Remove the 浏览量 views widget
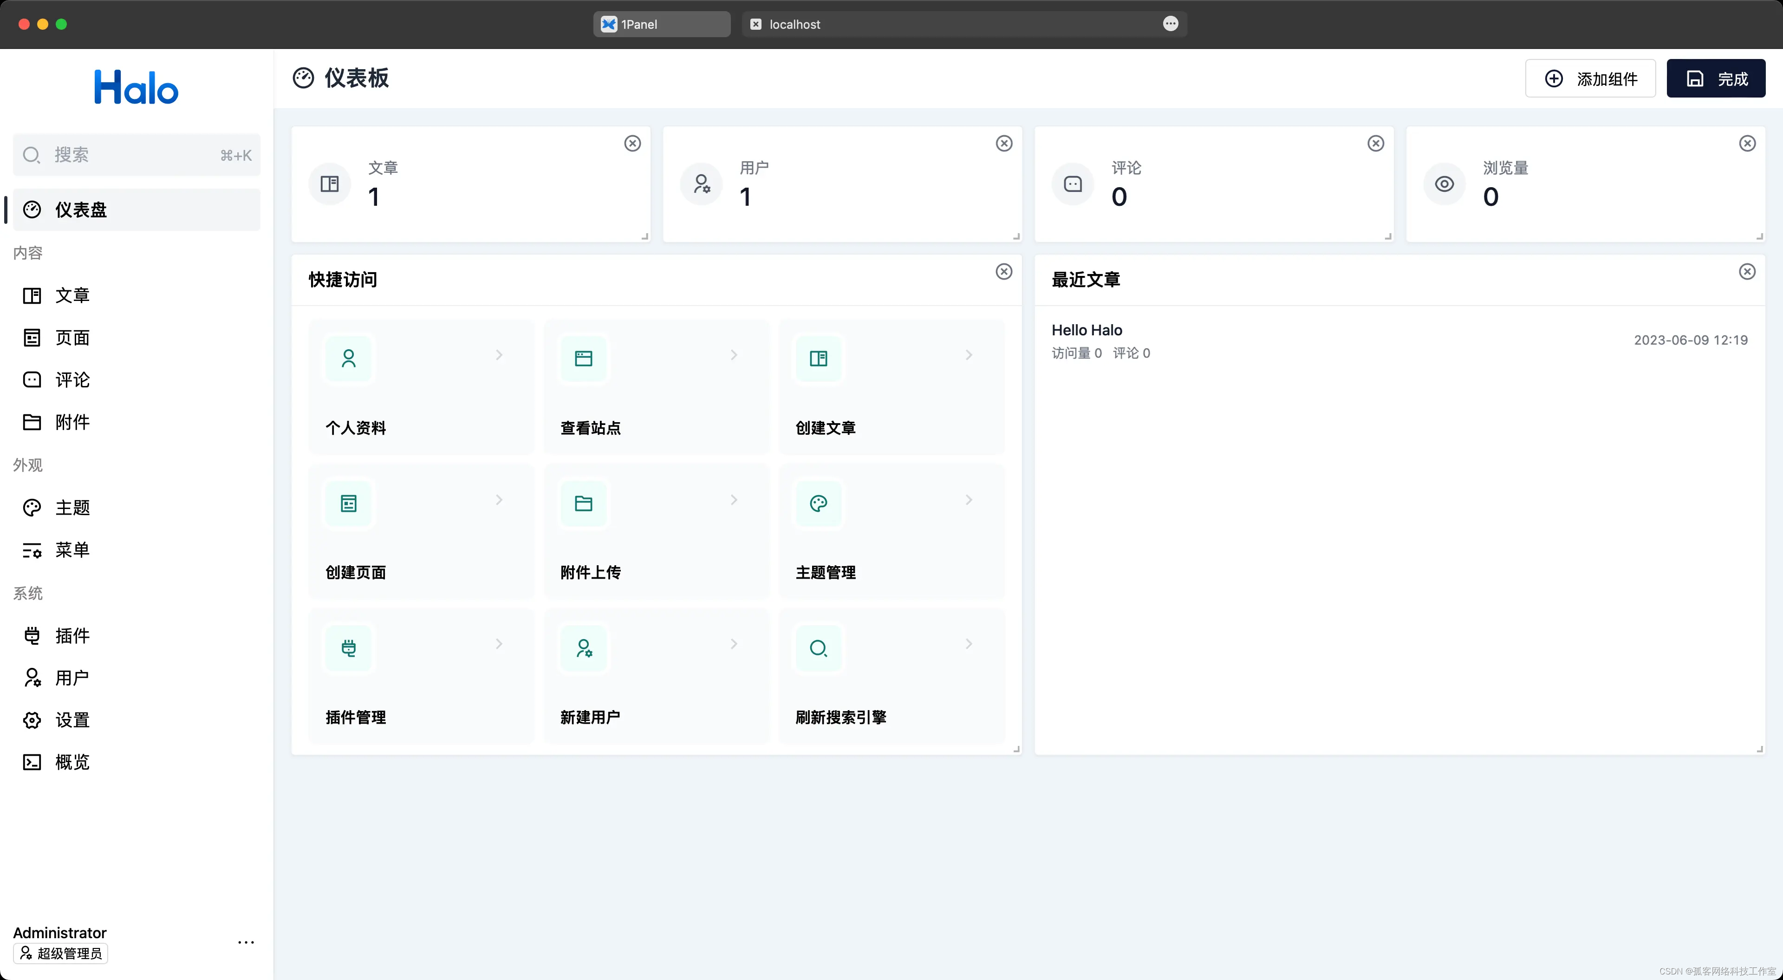This screenshot has width=1783, height=980. click(1747, 144)
